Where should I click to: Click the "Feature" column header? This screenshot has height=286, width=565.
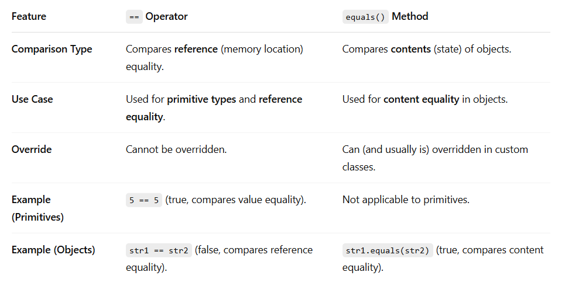(29, 16)
